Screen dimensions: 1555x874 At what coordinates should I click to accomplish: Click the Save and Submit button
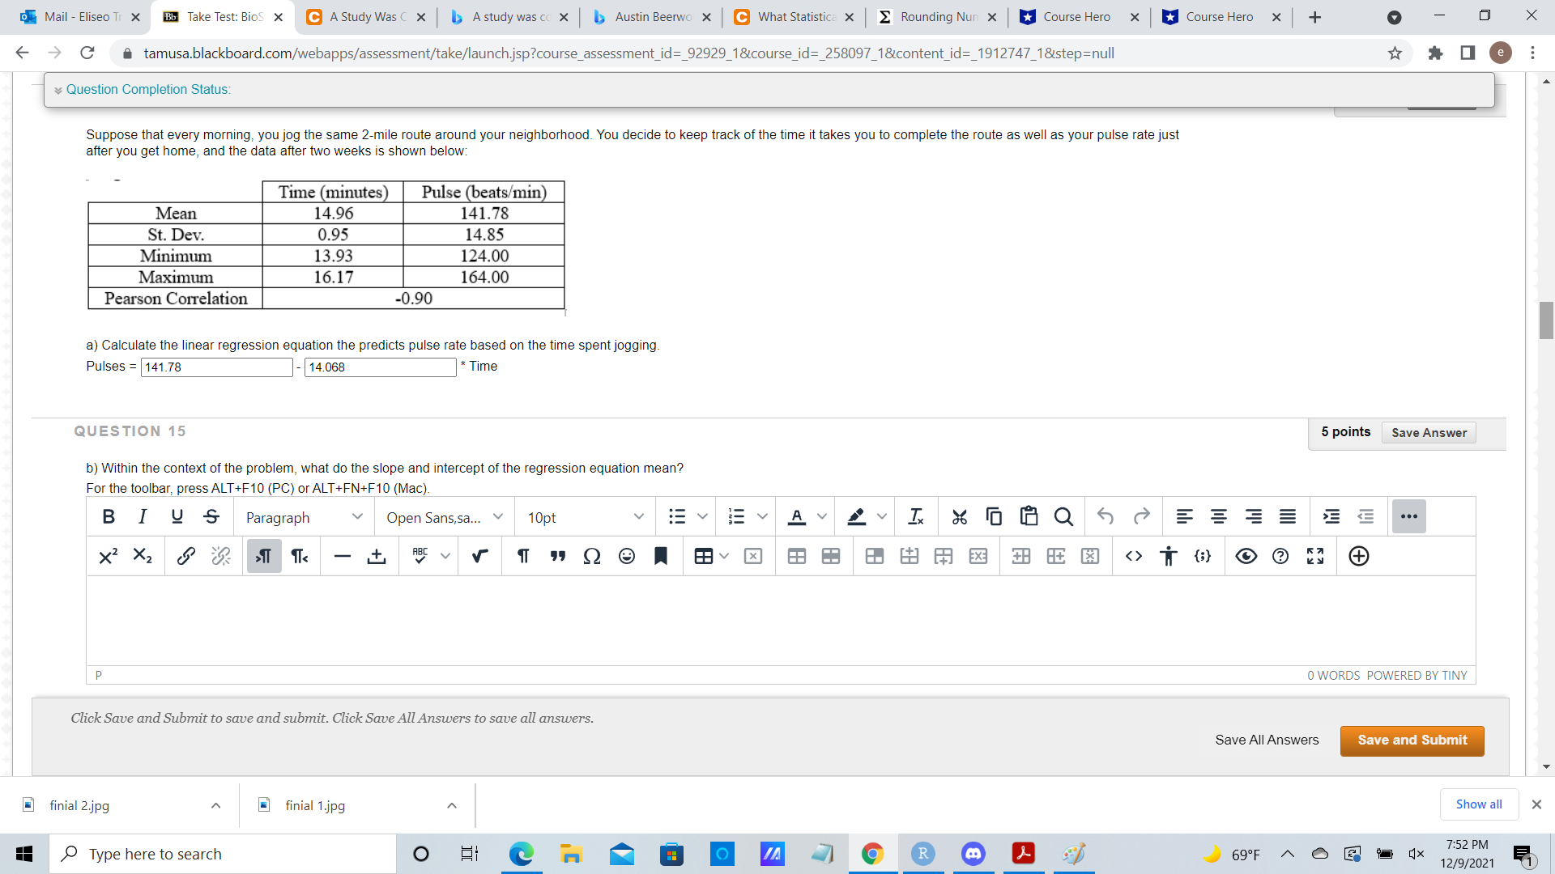click(x=1412, y=740)
